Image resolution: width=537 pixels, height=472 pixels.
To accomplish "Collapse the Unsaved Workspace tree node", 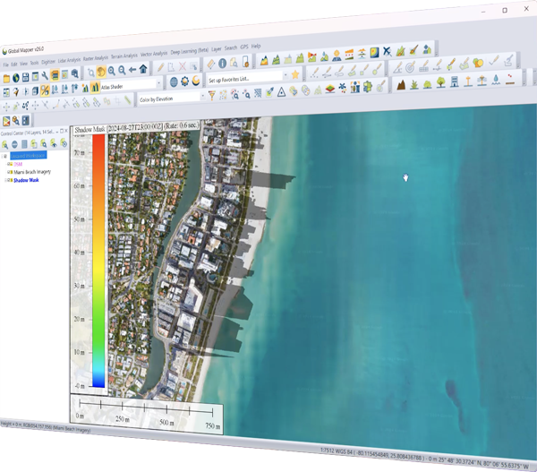I will 3,156.
